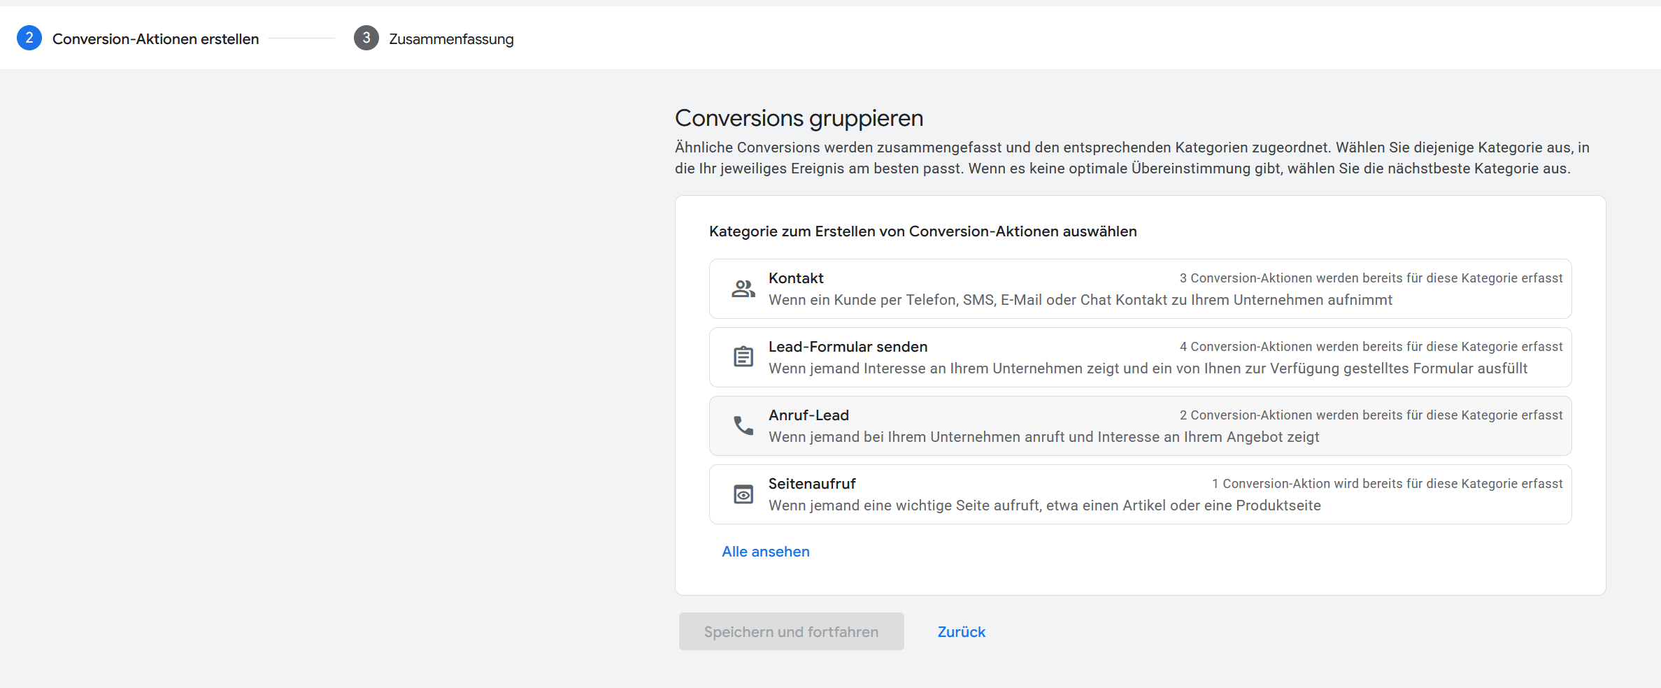Image resolution: width=1661 pixels, height=688 pixels.
Task: Click the Zurück link
Action: pyautogui.click(x=961, y=632)
